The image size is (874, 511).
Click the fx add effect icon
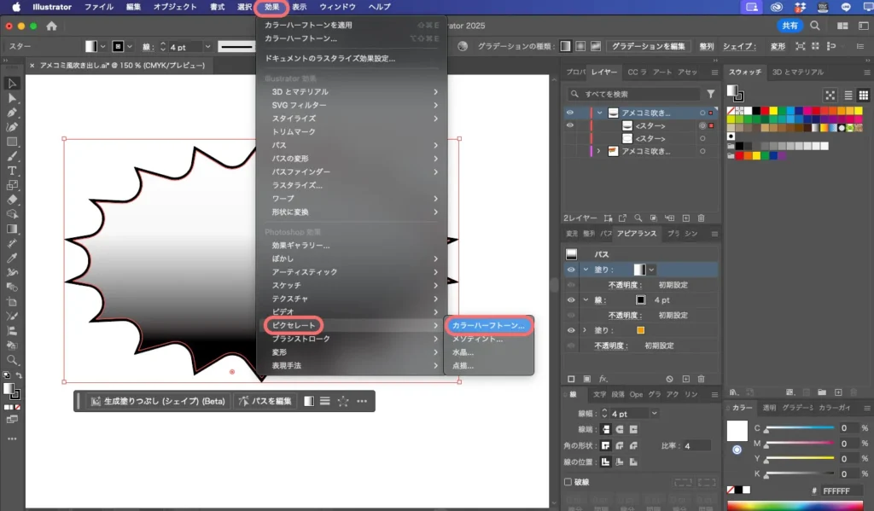pyautogui.click(x=603, y=378)
